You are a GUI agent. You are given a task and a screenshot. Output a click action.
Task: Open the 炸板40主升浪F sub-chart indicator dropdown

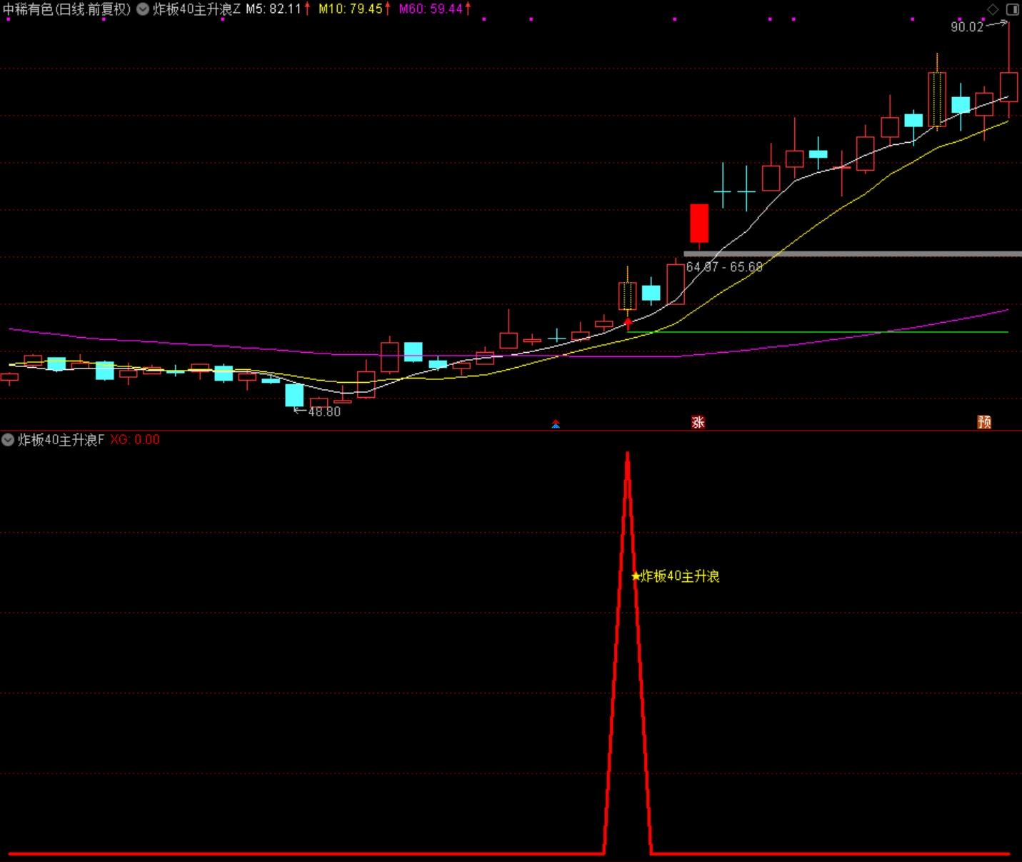(8, 440)
